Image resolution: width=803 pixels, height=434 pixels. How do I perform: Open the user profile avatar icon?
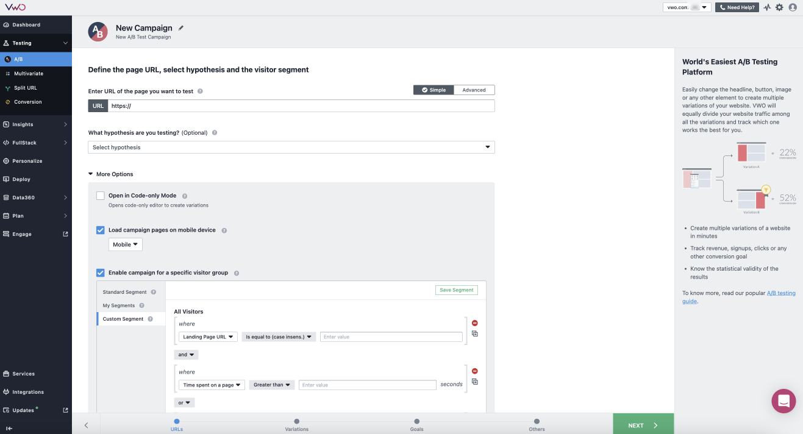pyautogui.click(x=793, y=7)
